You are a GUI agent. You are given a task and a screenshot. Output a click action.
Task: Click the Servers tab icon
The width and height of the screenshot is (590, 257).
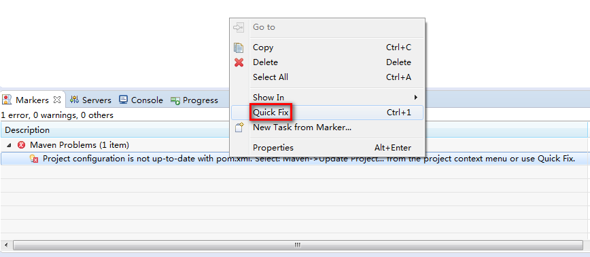coord(74,100)
